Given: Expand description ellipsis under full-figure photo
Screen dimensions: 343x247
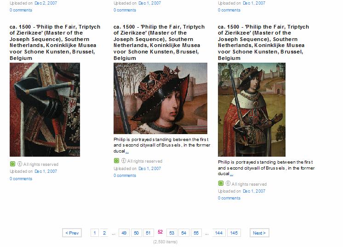Looking at the screenshot, I should 231,174.
